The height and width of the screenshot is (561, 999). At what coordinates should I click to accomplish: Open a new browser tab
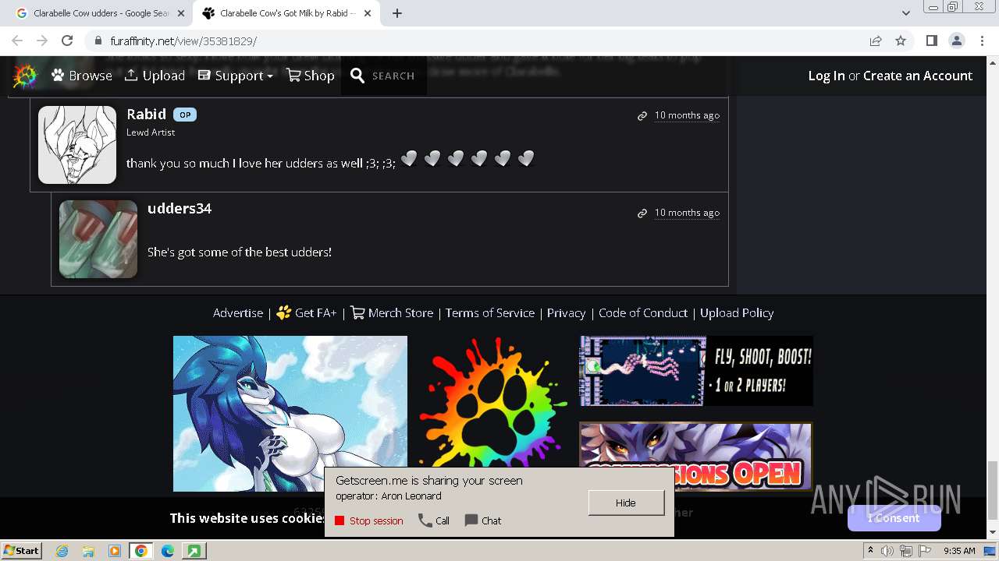click(397, 13)
